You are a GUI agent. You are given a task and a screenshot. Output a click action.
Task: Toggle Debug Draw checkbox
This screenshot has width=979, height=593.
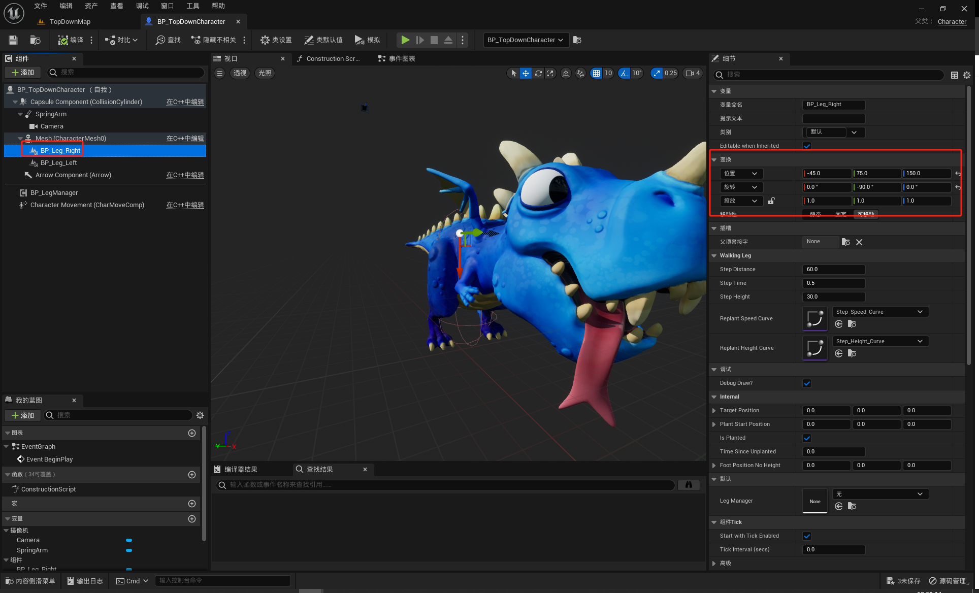(807, 383)
